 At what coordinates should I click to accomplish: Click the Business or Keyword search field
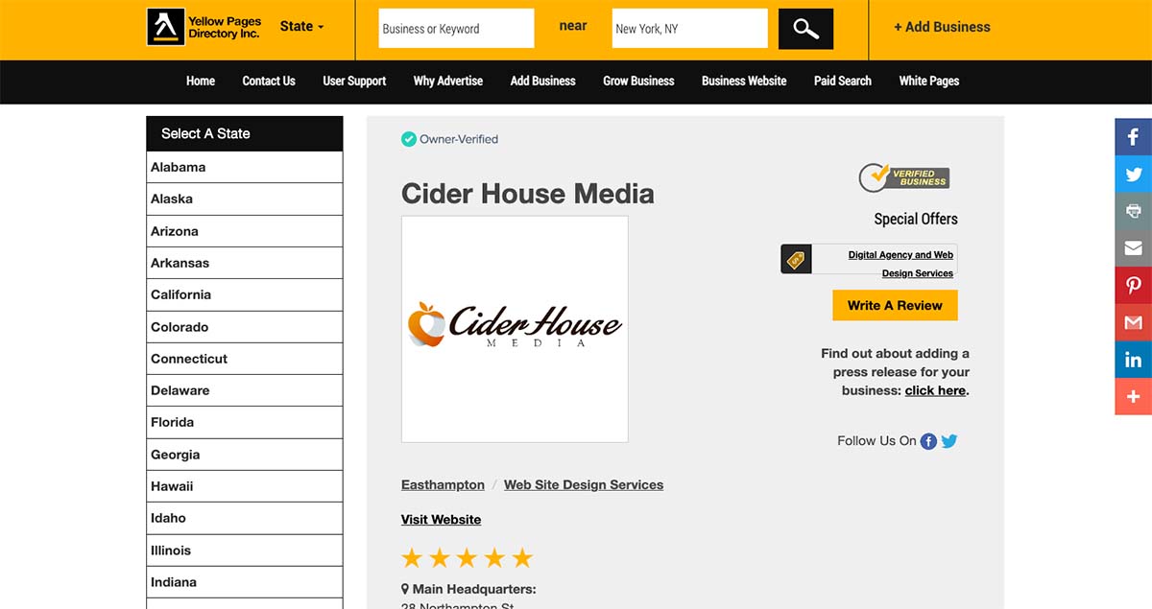pyautogui.click(x=456, y=29)
